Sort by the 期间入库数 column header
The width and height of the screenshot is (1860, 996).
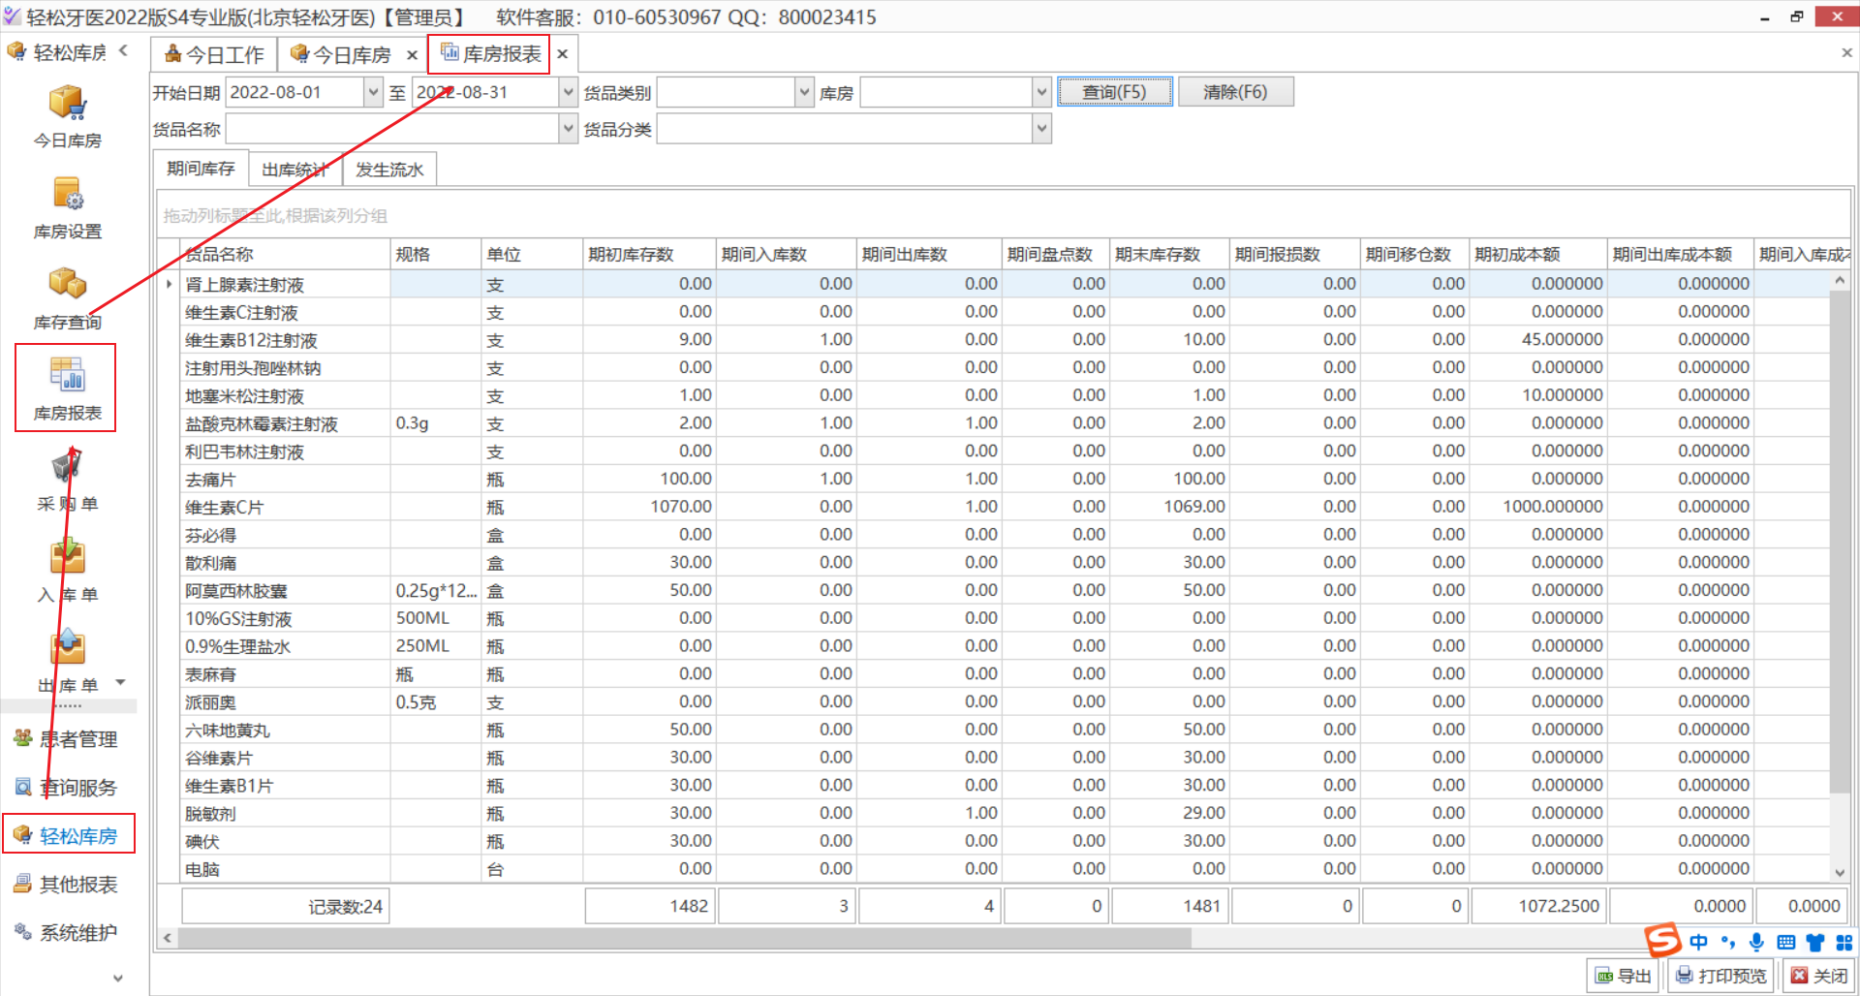[786, 254]
